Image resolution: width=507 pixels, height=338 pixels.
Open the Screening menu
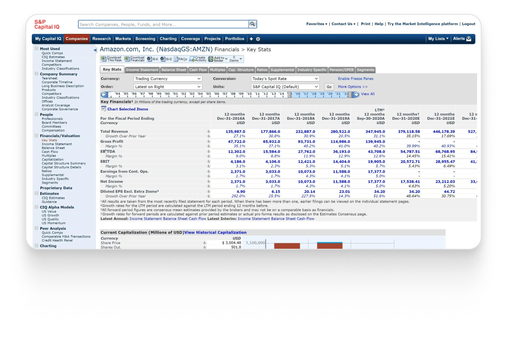tap(145, 39)
